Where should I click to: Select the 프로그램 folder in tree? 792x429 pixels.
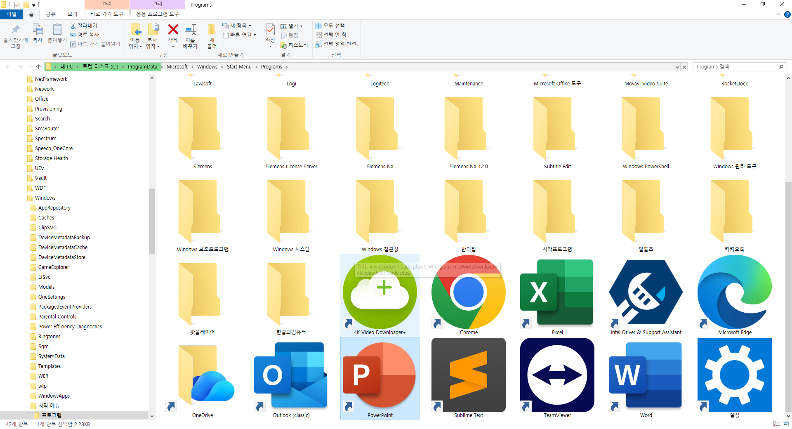click(51, 415)
